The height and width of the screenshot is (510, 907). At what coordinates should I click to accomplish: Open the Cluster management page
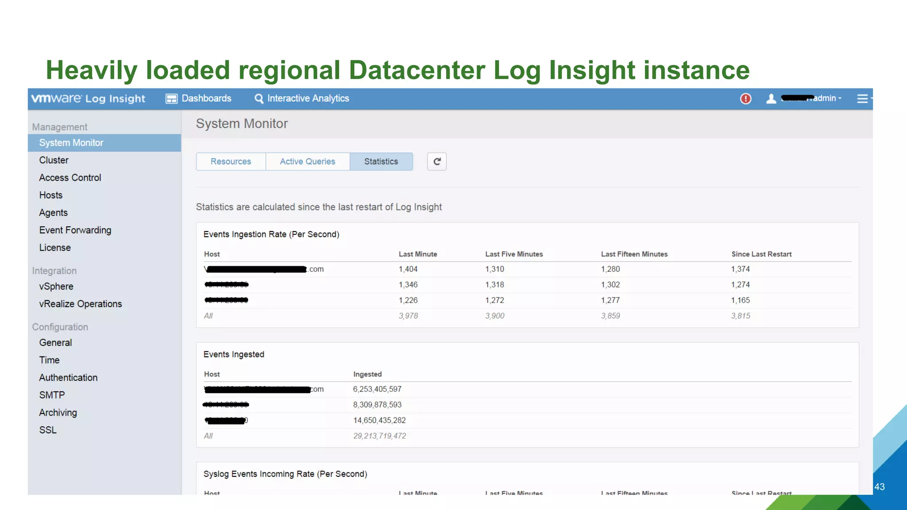(x=54, y=160)
